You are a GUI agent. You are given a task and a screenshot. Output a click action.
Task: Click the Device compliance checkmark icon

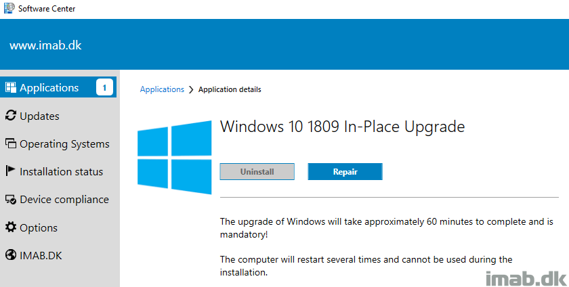point(11,199)
